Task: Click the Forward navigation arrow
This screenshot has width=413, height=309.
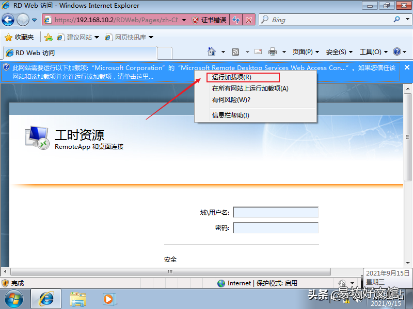Action: point(23,20)
